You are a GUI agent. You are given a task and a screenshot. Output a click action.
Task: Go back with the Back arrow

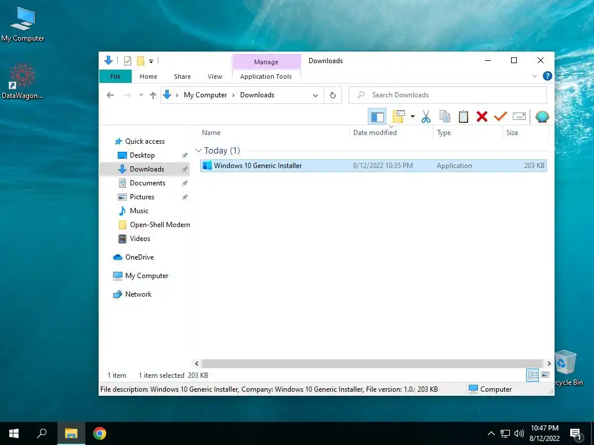click(x=110, y=95)
